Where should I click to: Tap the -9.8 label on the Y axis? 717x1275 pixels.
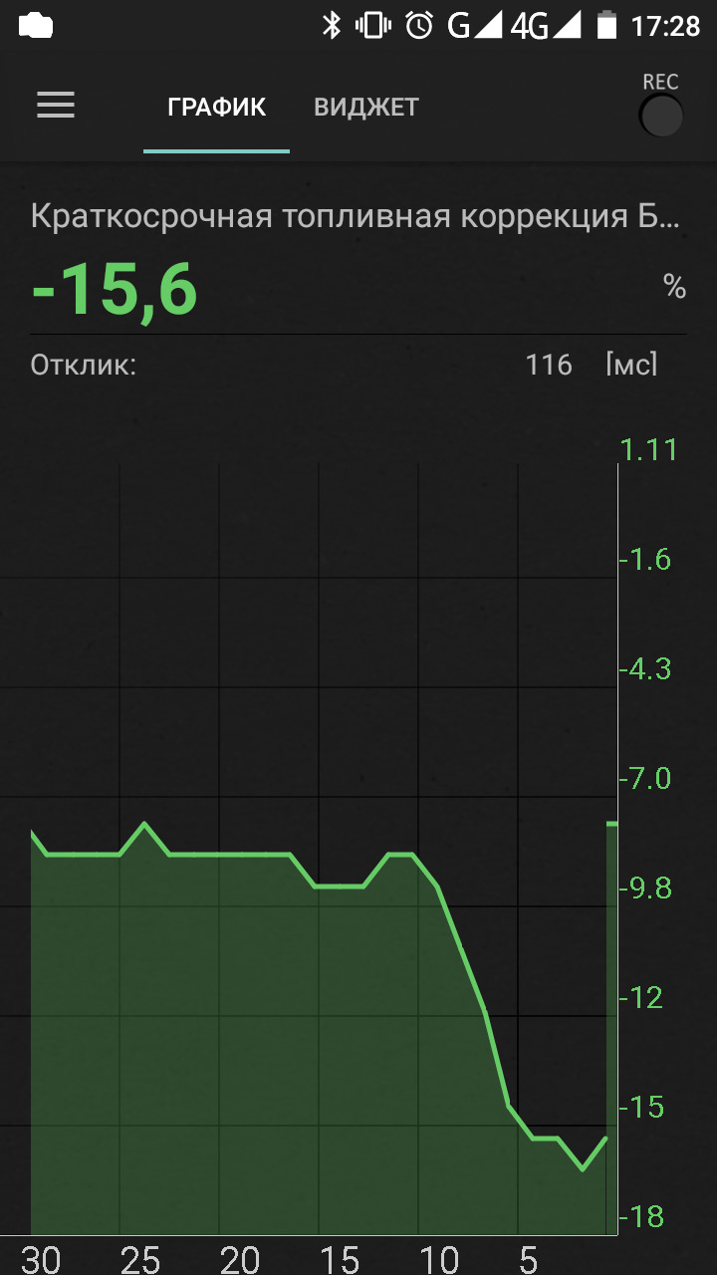(646, 888)
